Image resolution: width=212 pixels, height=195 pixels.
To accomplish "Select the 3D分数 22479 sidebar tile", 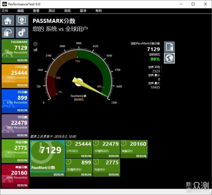I will [15, 124].
